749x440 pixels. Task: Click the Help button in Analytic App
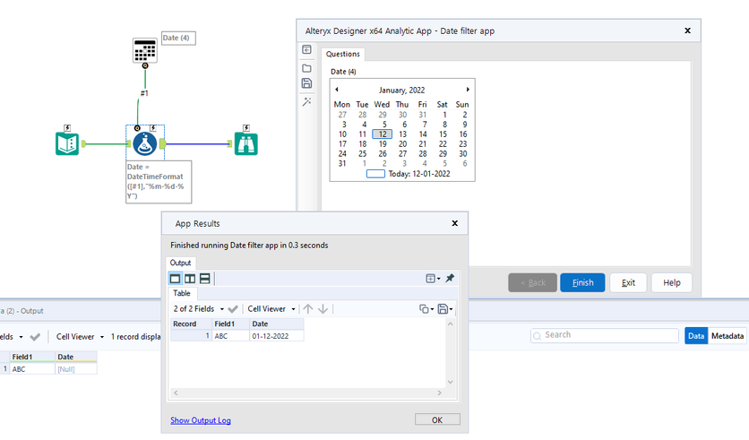[672, 283]
